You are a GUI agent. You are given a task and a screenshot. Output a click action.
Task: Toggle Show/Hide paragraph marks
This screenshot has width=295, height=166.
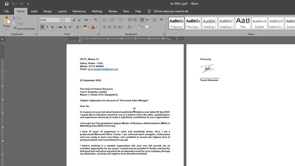[x=161, y=20]
